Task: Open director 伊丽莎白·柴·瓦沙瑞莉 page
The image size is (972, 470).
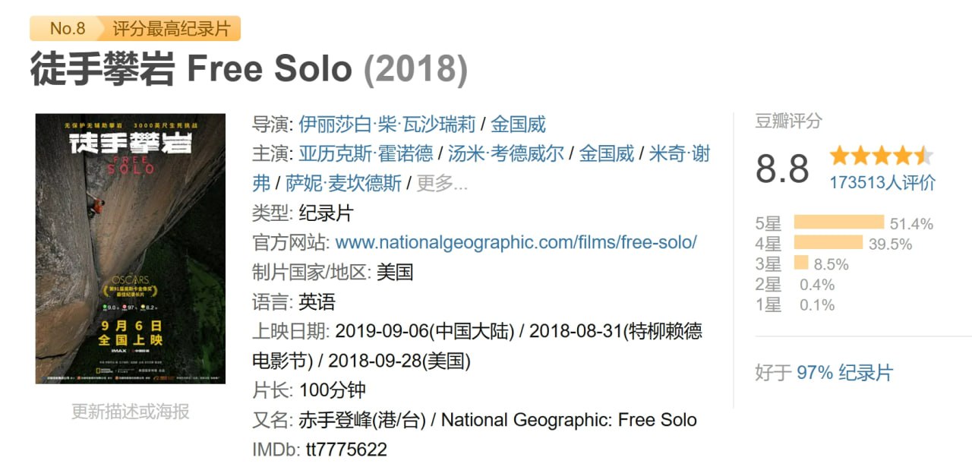Action: 387,124
